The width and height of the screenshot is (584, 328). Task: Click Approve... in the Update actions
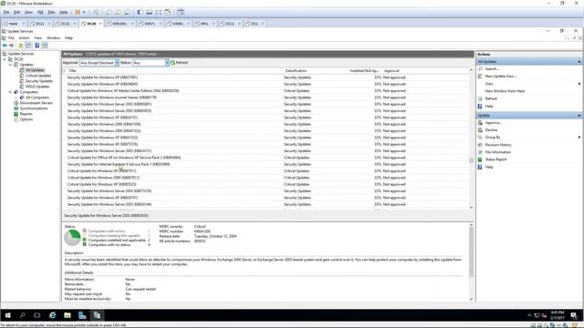click(494, 123)
